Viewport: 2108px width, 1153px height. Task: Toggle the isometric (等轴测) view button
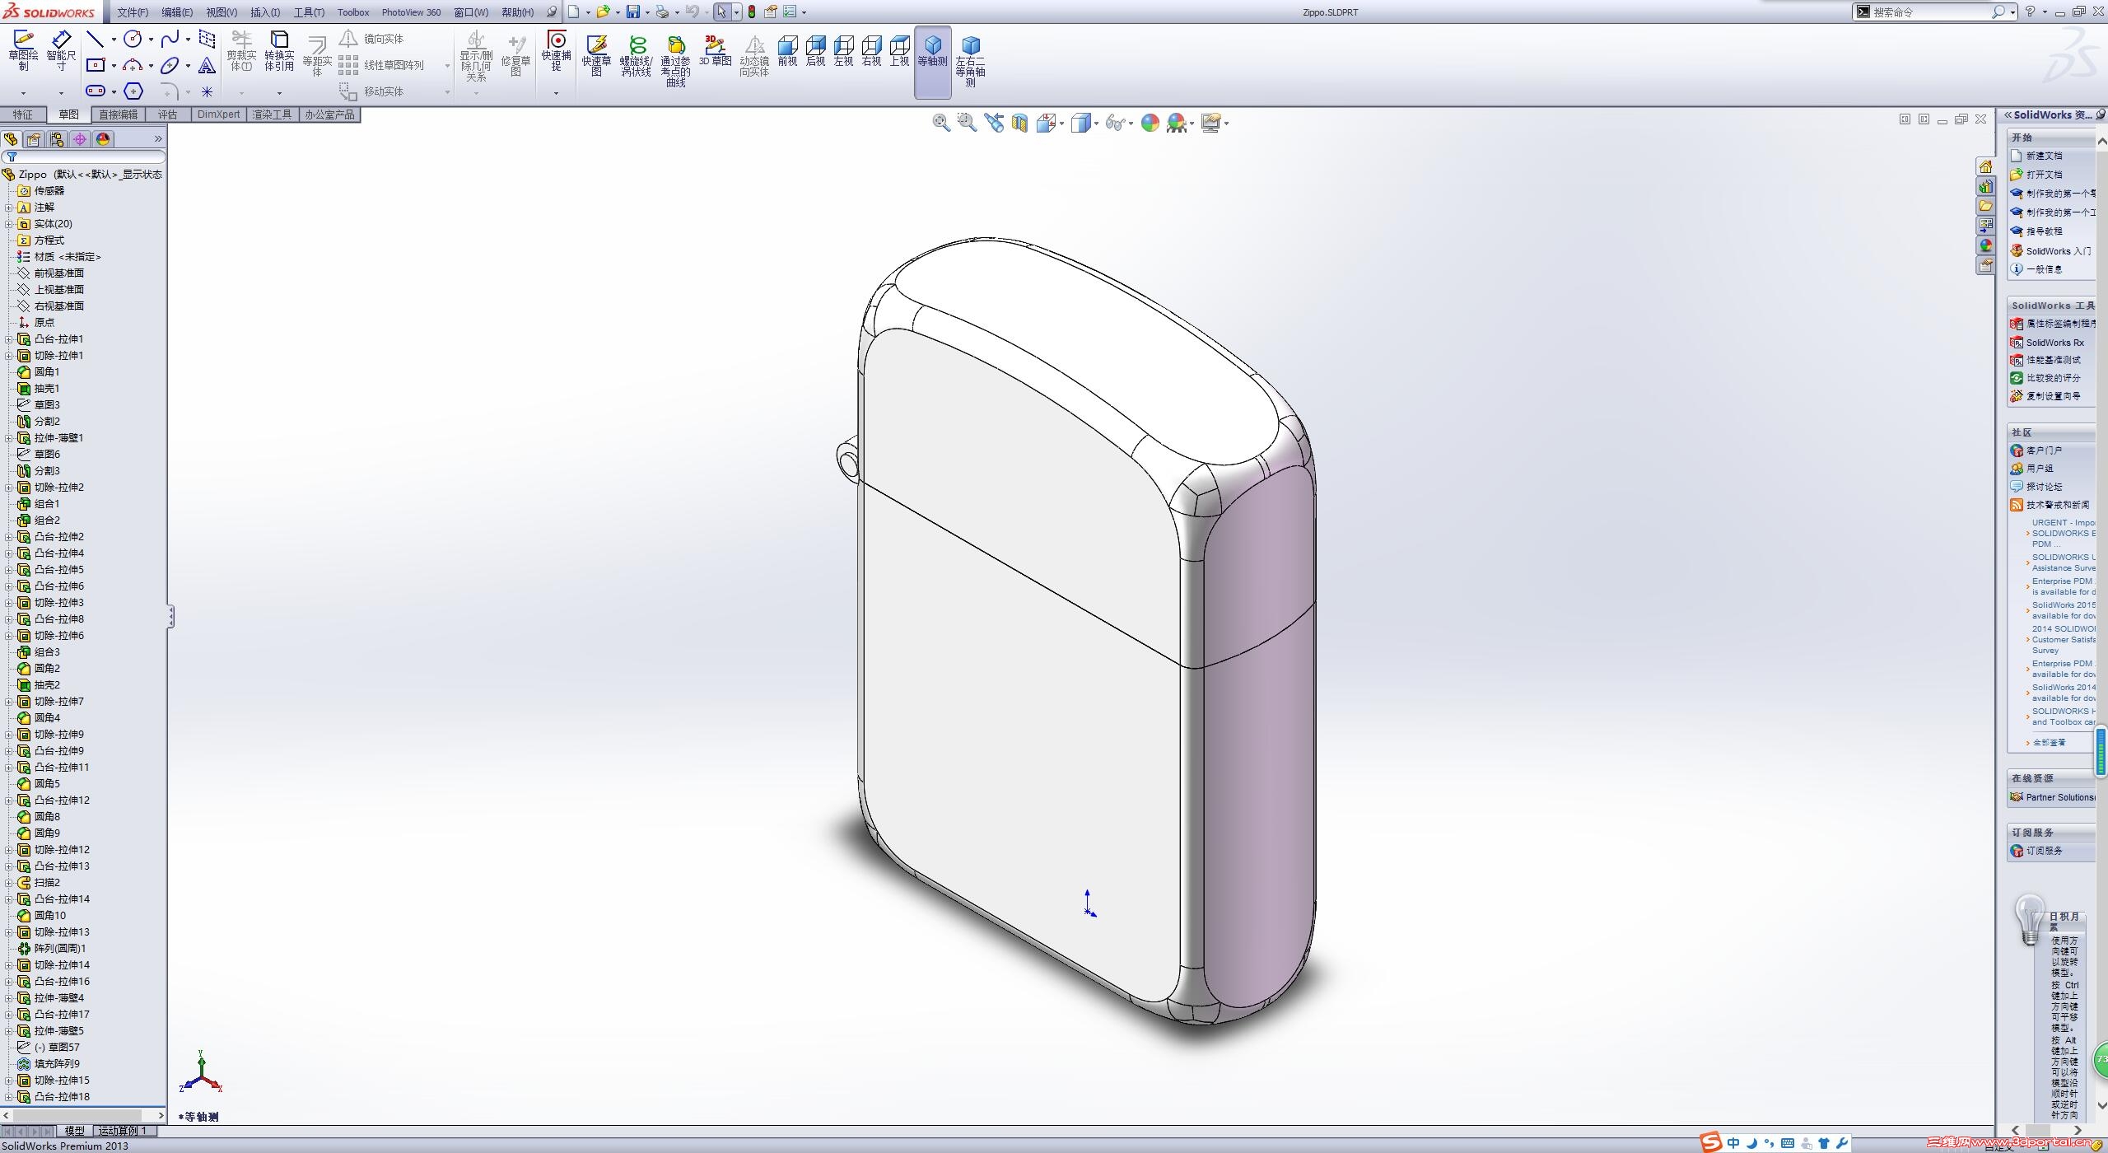(x=932, y=49)
